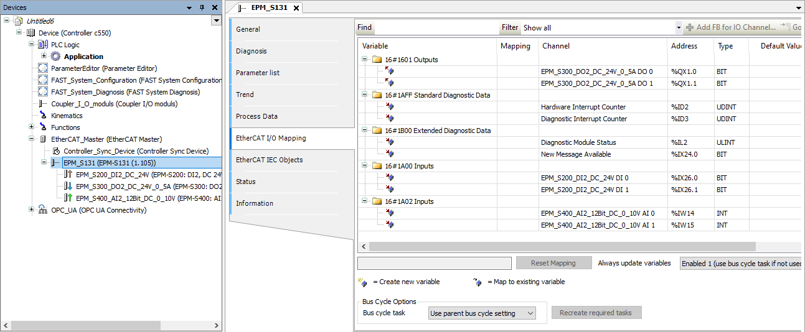Click the Device (Controller c550) icon
Screen dimensions: 805x332
pyautogui.click(x=31, y=33)
